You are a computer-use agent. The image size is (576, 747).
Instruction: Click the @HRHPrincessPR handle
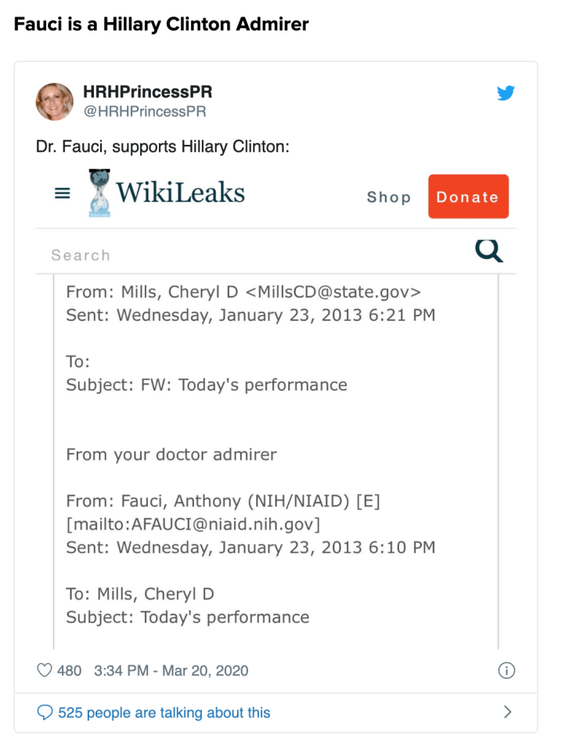[145, 111]
